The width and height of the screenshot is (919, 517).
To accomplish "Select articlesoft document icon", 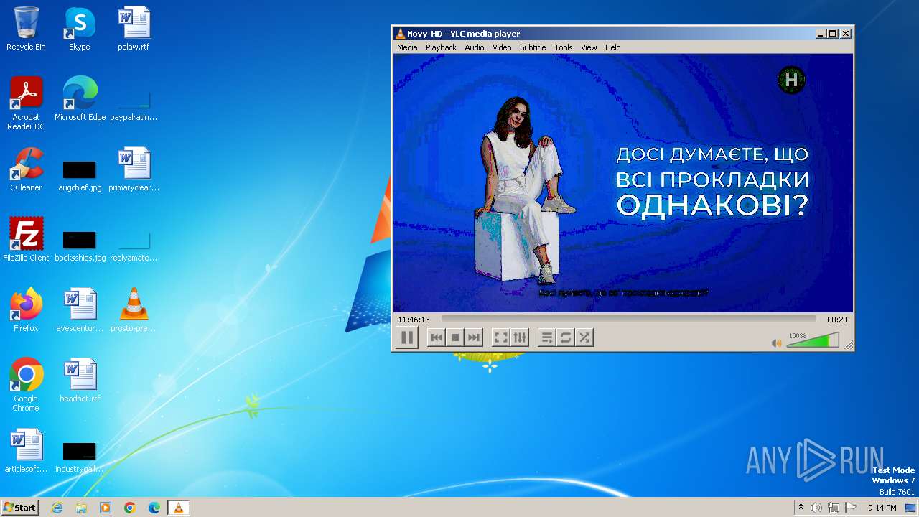I will click(x=26, y=451).
